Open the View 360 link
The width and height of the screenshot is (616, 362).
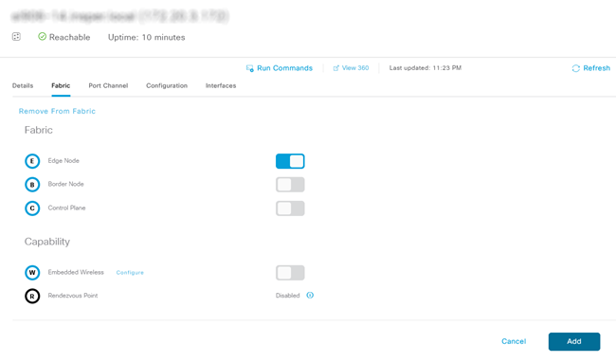point(355,68)
